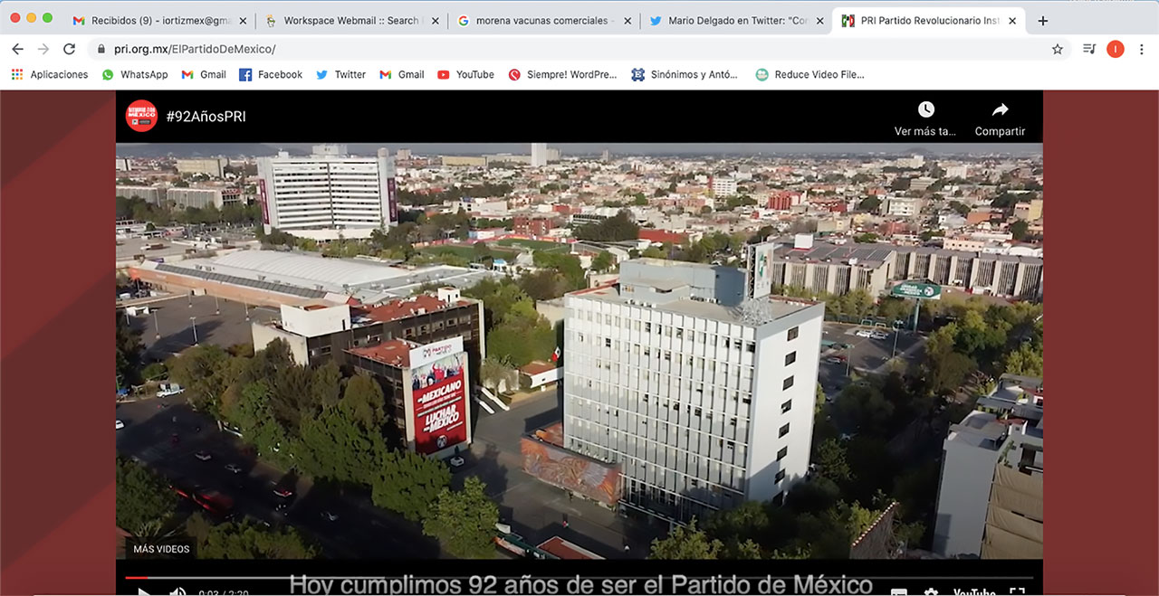Image resolution: width=1159 pixels, height=596 pixels.
Task: Click the Ver más tarde clock icon
Action: 925,110
